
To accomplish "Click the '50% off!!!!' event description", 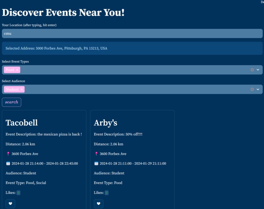I will 134,134.
